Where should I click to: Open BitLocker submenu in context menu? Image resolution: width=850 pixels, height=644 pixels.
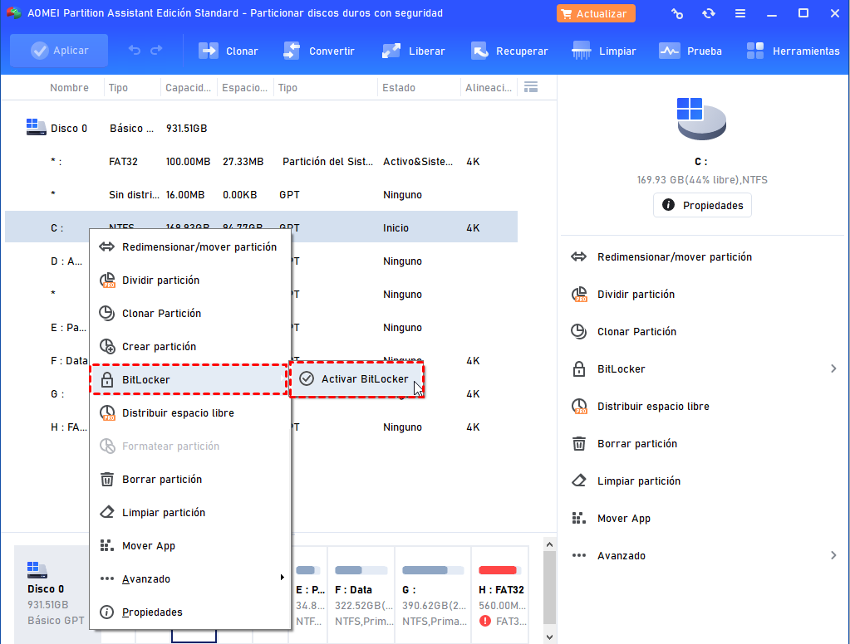(x=189, y=380)
